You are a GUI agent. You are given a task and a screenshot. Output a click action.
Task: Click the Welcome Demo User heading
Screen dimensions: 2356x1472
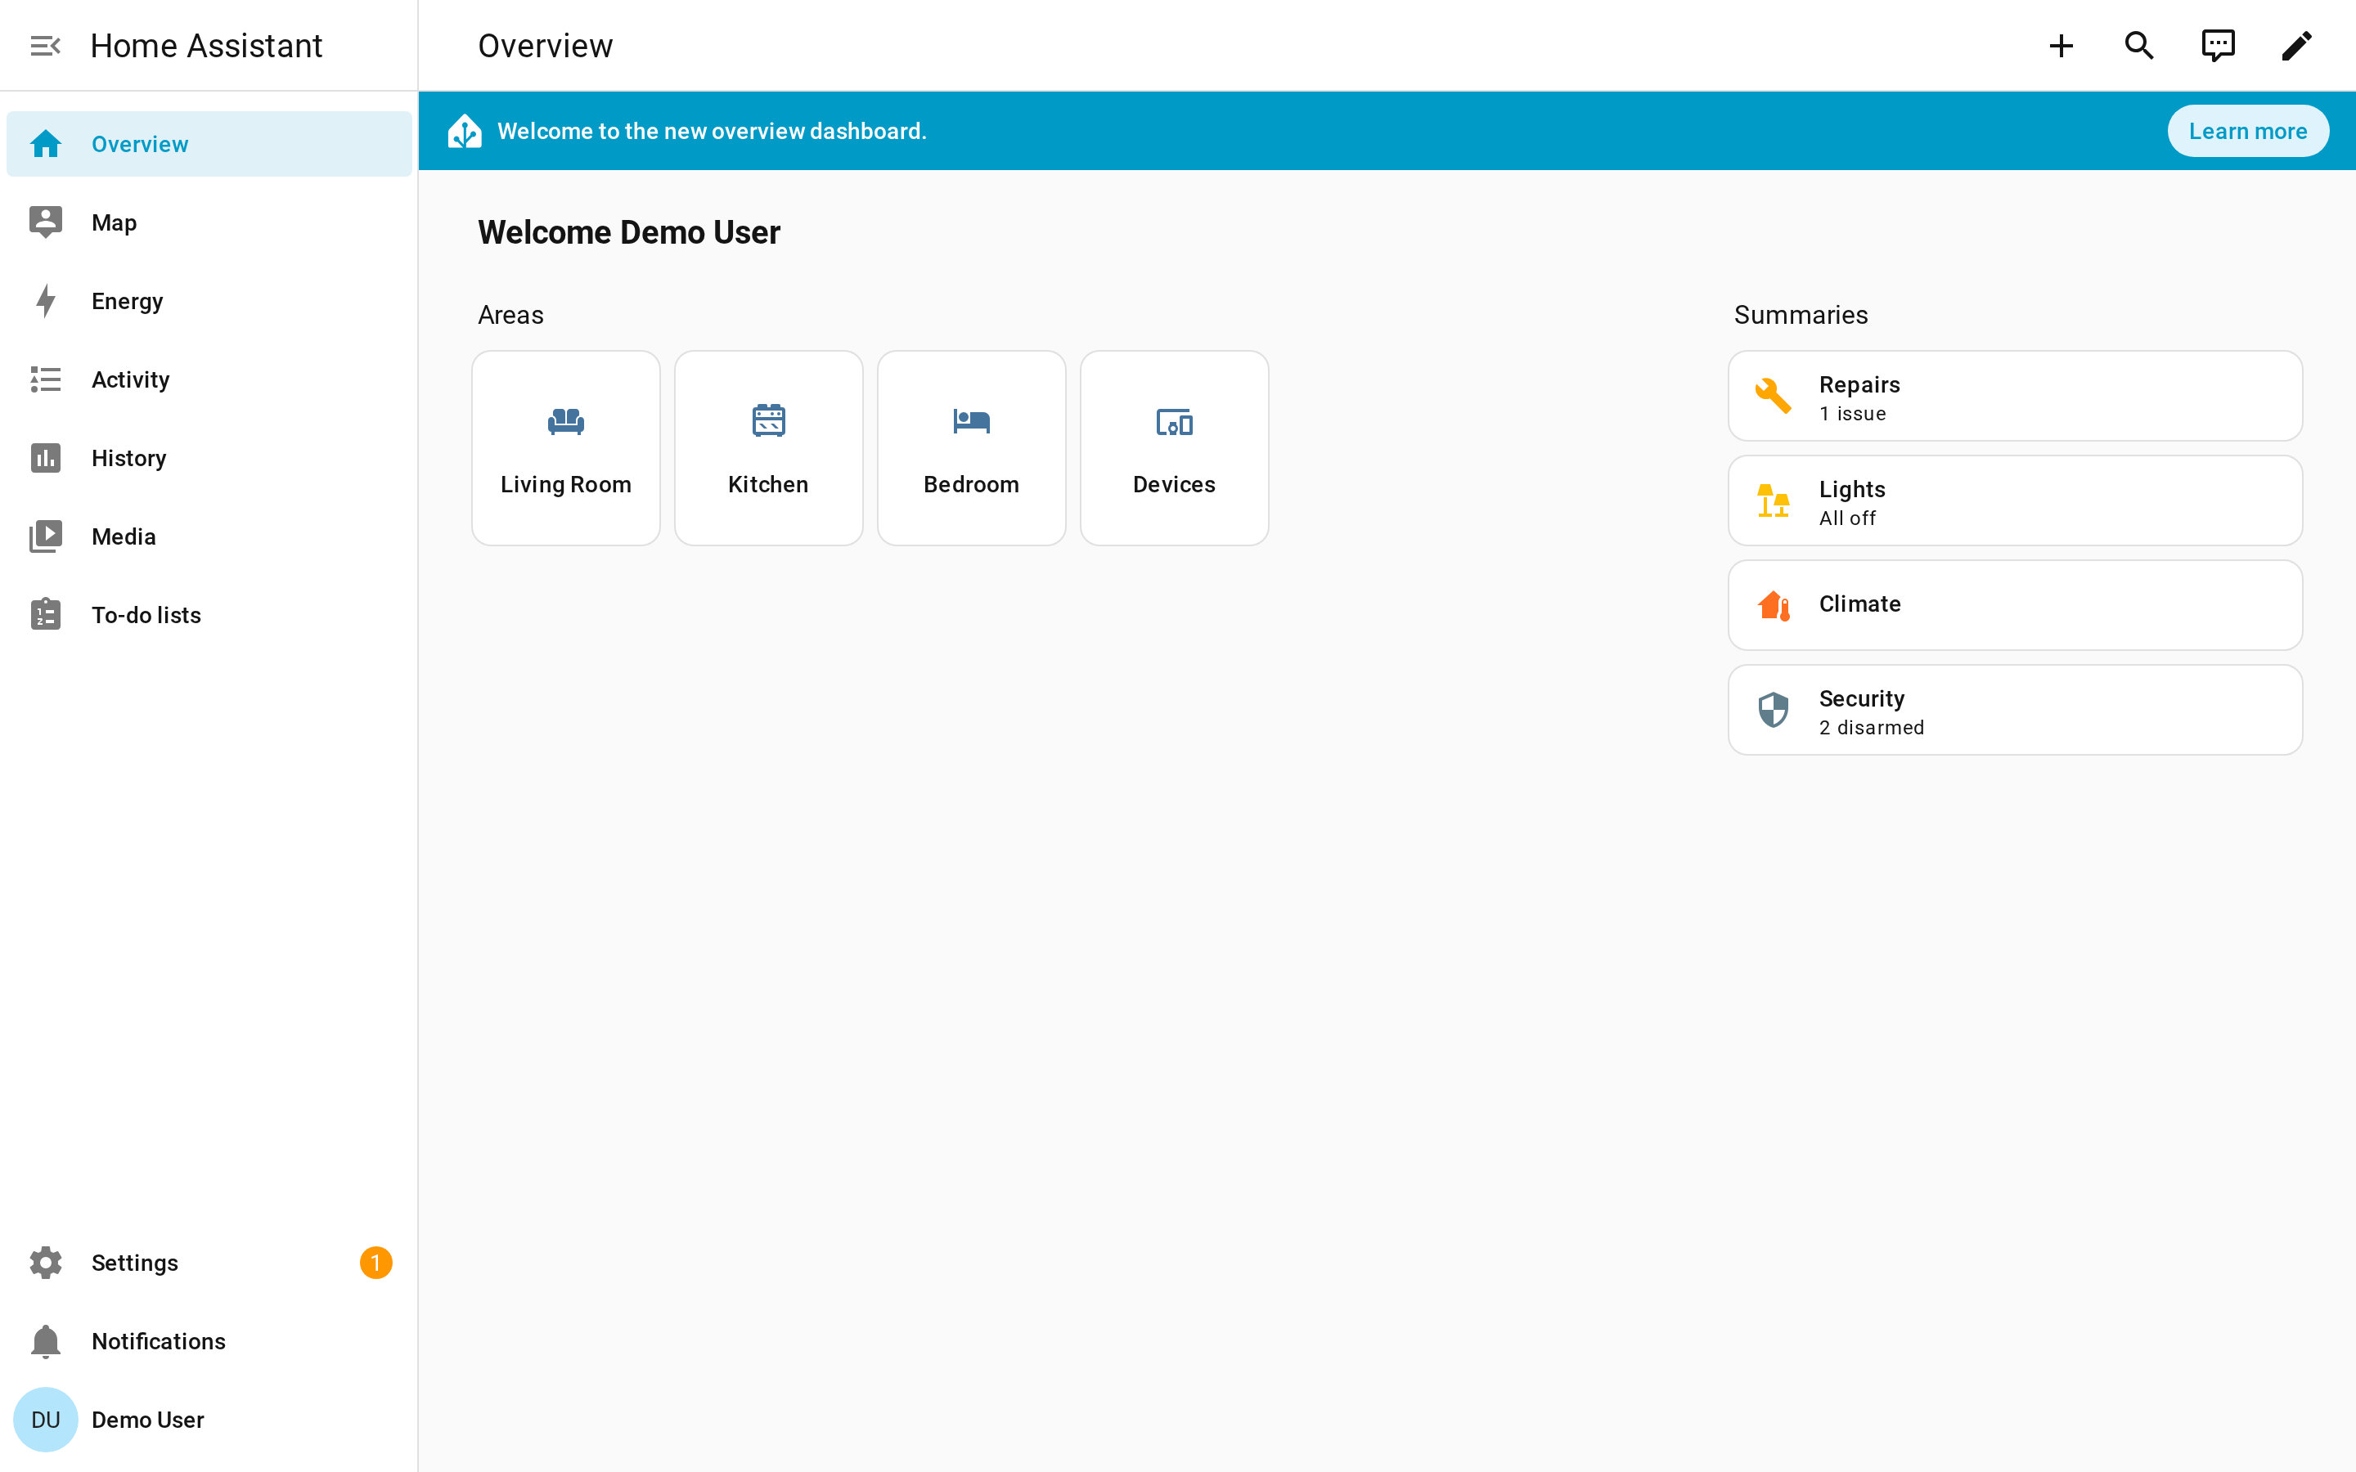(629, 233)
